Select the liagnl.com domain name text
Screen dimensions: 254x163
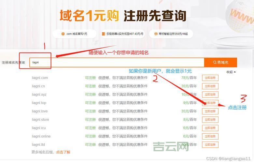pos(40,78)
